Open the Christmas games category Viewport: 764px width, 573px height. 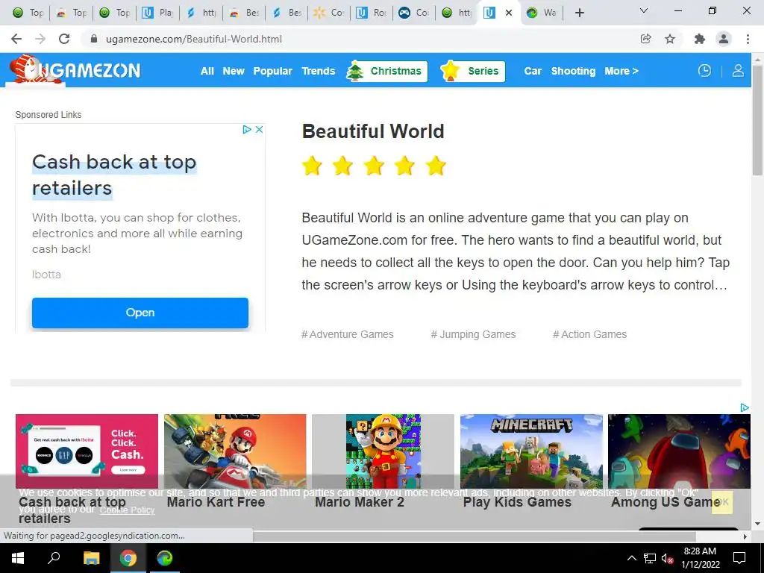[387, 71]
